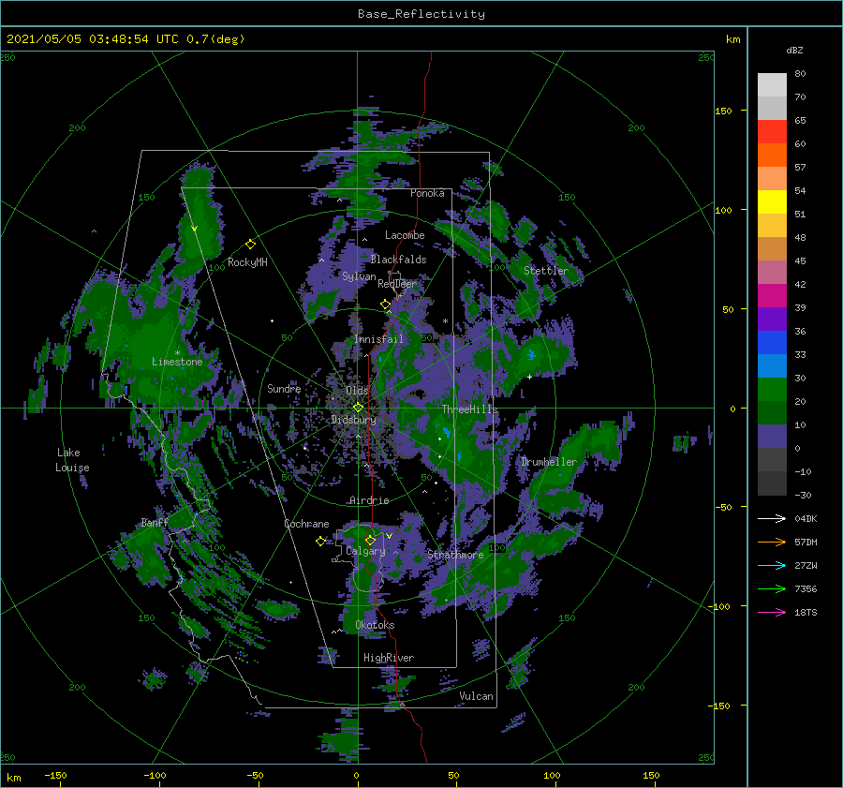Pick the magenta swatch between 42 and 39 dBZ
This screenshot has height=788, width=843.
click(x=772, y=296)
